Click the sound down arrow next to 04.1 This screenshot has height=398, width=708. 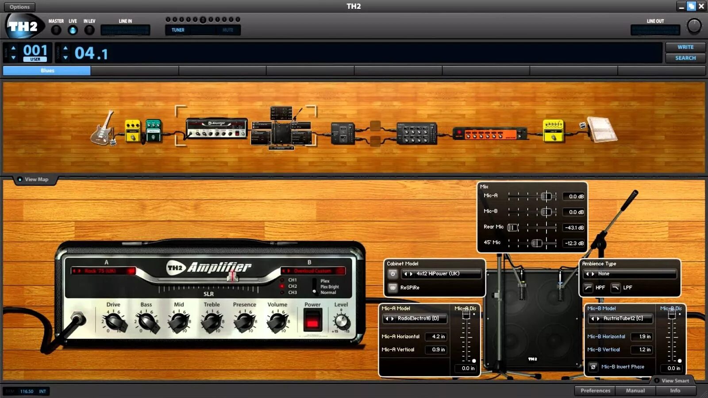pos(65,57)
